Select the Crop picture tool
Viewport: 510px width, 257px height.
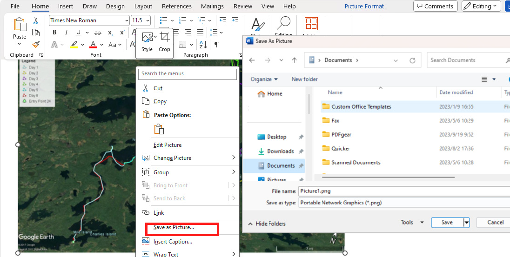pos(164,41)
